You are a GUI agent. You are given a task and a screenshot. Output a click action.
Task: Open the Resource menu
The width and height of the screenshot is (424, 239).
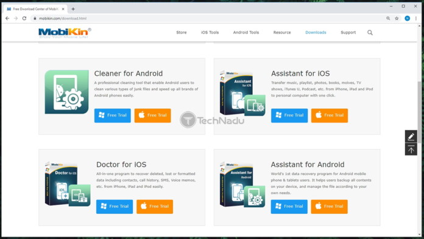(282, 32)
